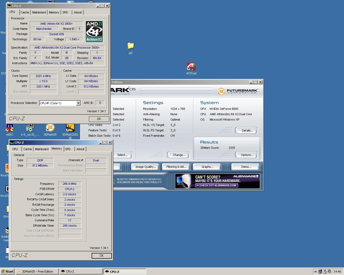
Task: Click the memory Frequency value 266.8 MHz
Action: [70, 184]
